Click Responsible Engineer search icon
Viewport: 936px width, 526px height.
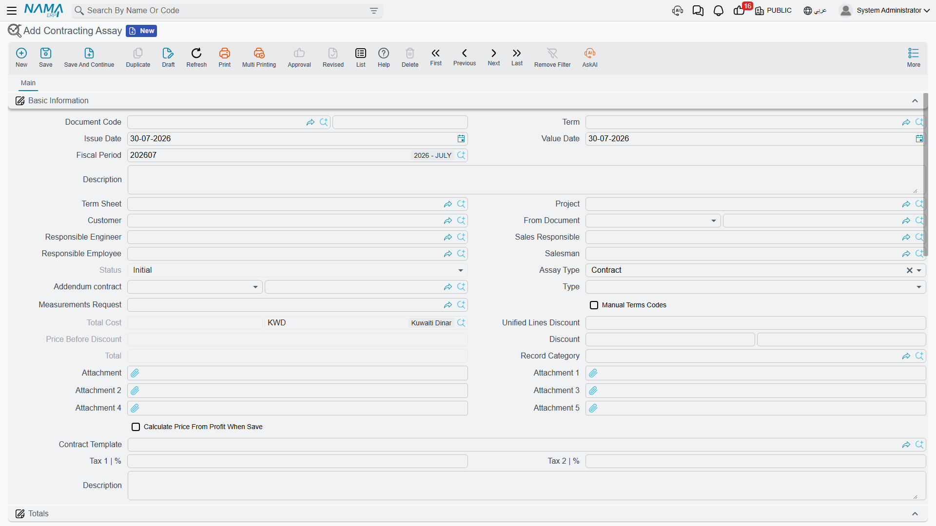pyautogui.click(x=461, y=237)
